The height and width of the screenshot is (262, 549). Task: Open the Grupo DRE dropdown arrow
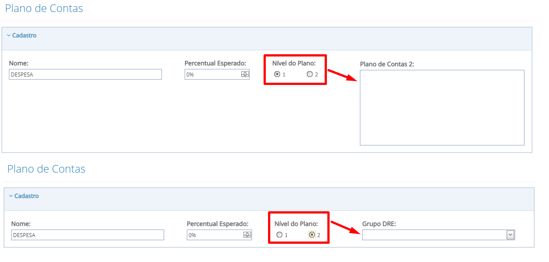[510, 235]
